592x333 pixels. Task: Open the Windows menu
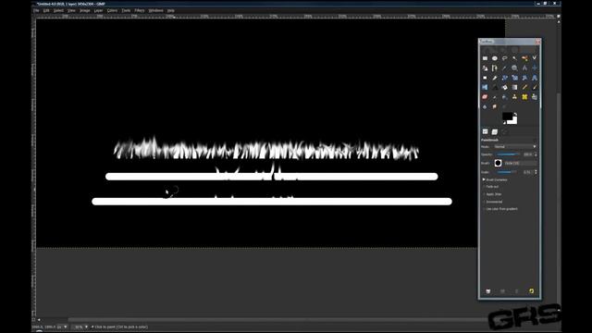(155, 10)
